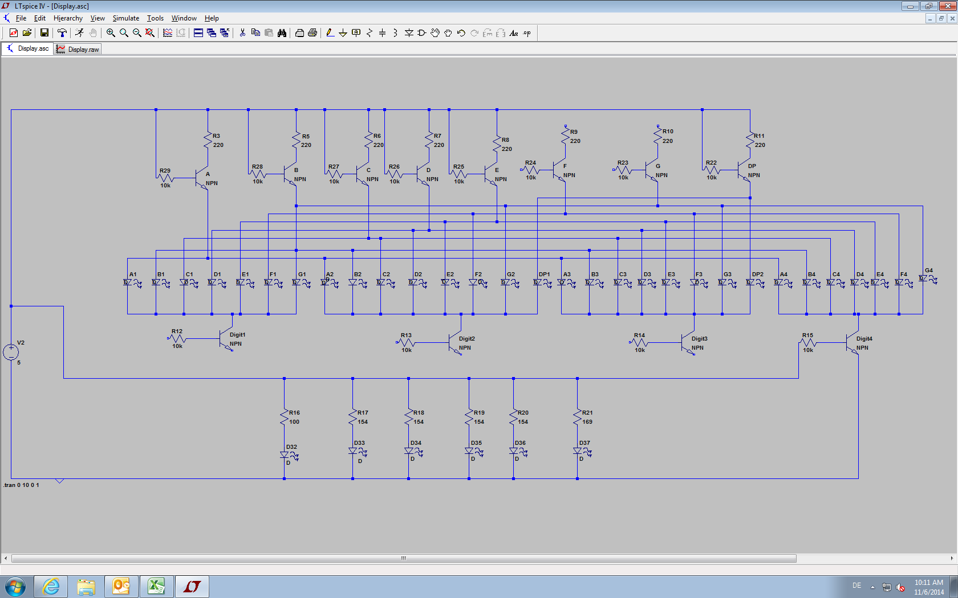The height and width of the screenshot is (598, 958).
Task: Cut selection with the scissors icon
Action: [x=242, y=33]
